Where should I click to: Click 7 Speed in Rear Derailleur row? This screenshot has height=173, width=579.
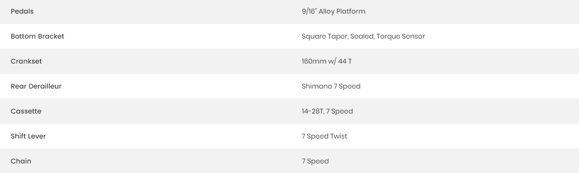click(343, 86)
